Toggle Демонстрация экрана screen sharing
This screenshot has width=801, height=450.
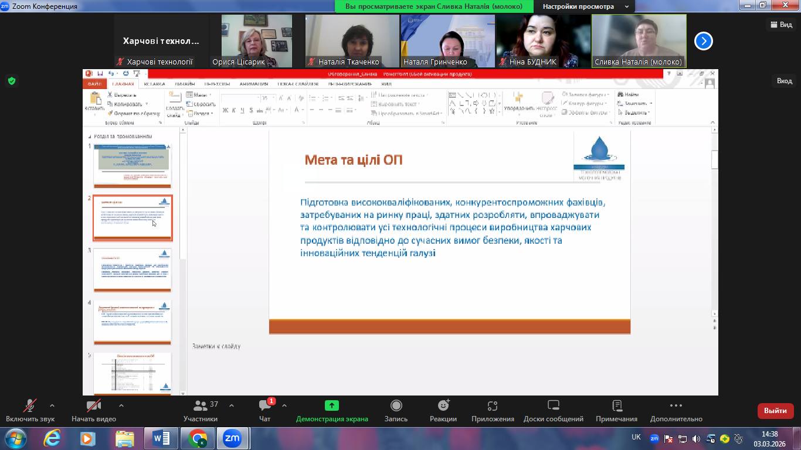pyautogui.click(x=332, y=406)
